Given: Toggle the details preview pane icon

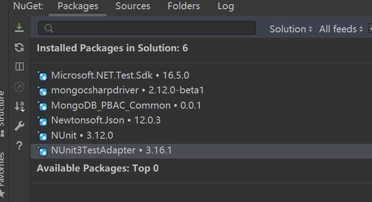Looking at the screenshot, I should pos(19,67).
